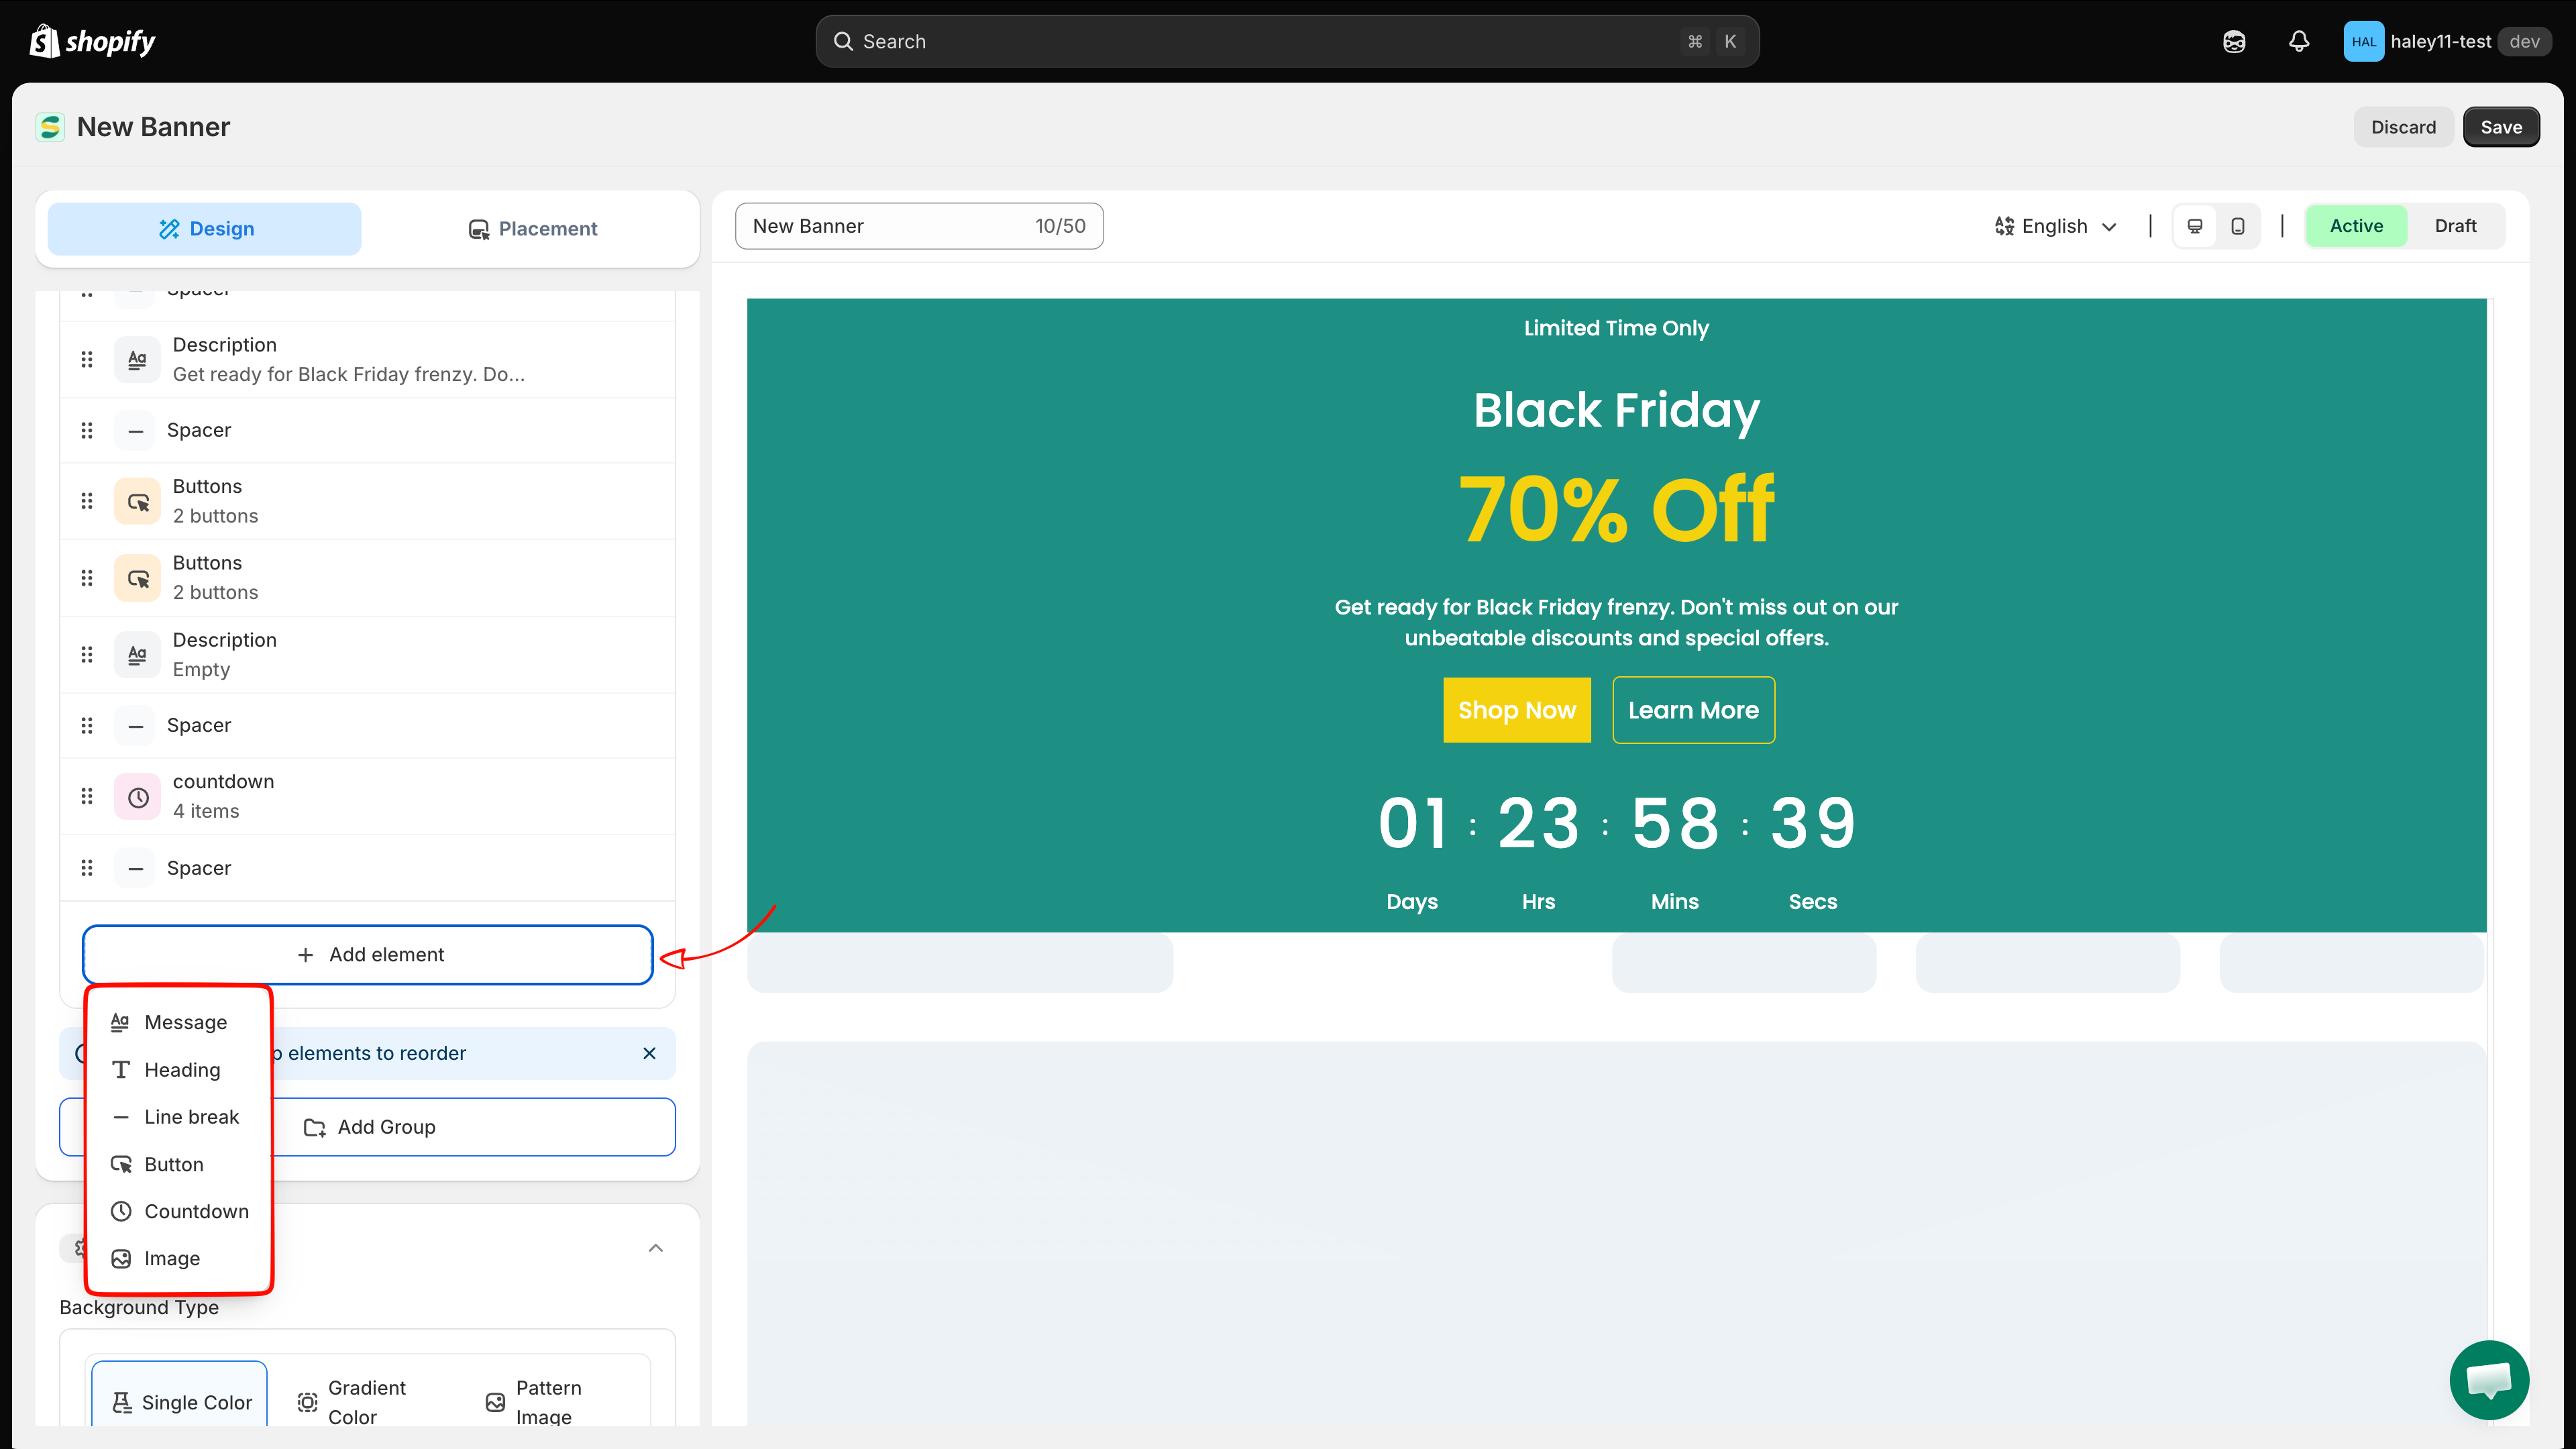The width and height of the screenshot is (2576, 1449).
Task: Click the Empty Description text icon
Action: click(x=137, y=655)
